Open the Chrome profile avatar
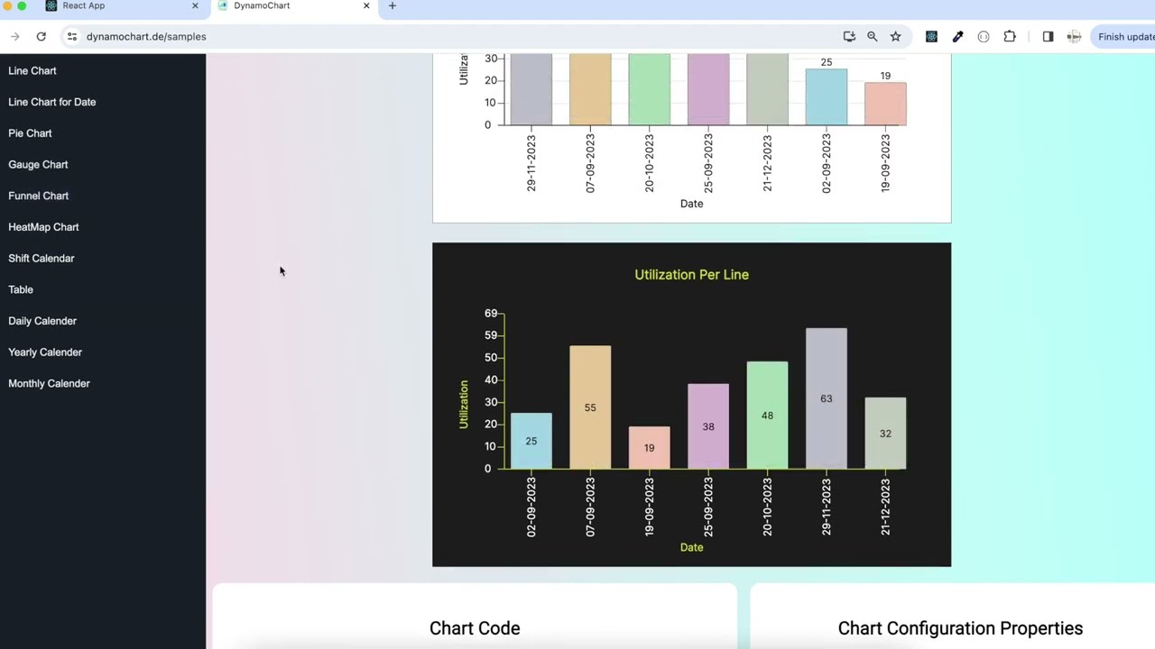The width and height of the screenshot is (1155, 649). [x=1074, y=36]
